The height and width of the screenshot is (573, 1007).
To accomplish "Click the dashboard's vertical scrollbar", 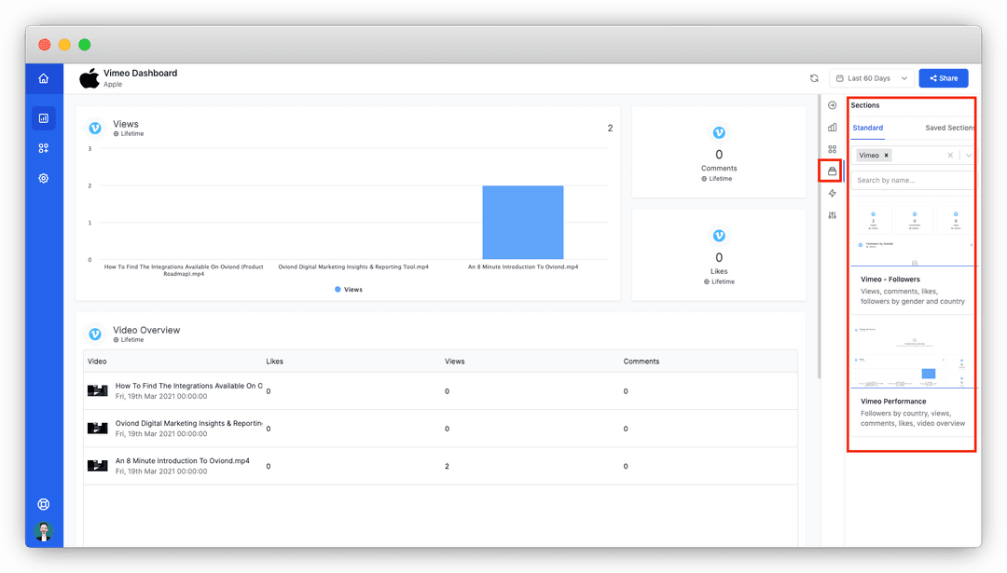I will tap(819, 238).
